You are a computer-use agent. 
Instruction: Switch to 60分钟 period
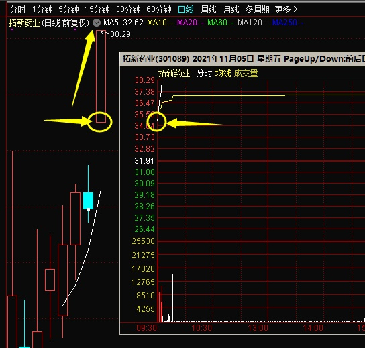(x=159, y=9)
